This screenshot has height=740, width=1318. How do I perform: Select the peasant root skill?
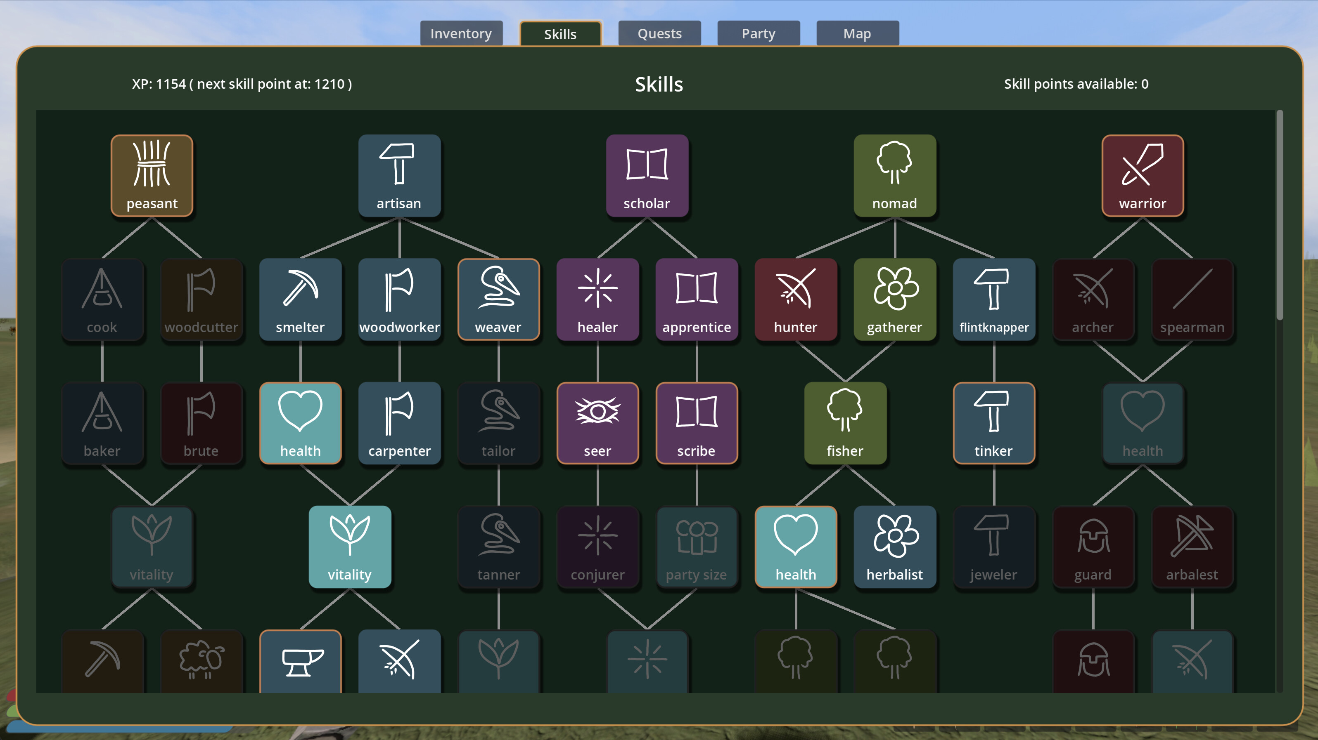[x=152, y=175]
